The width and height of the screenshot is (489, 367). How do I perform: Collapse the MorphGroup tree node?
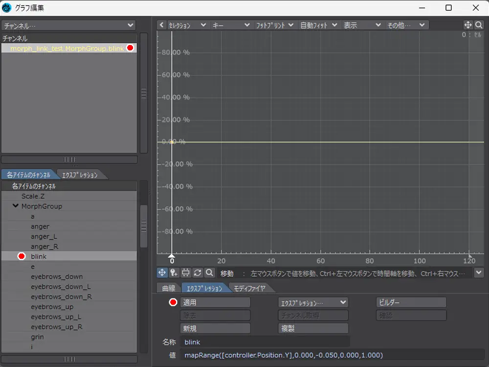(x=16, y=206)
